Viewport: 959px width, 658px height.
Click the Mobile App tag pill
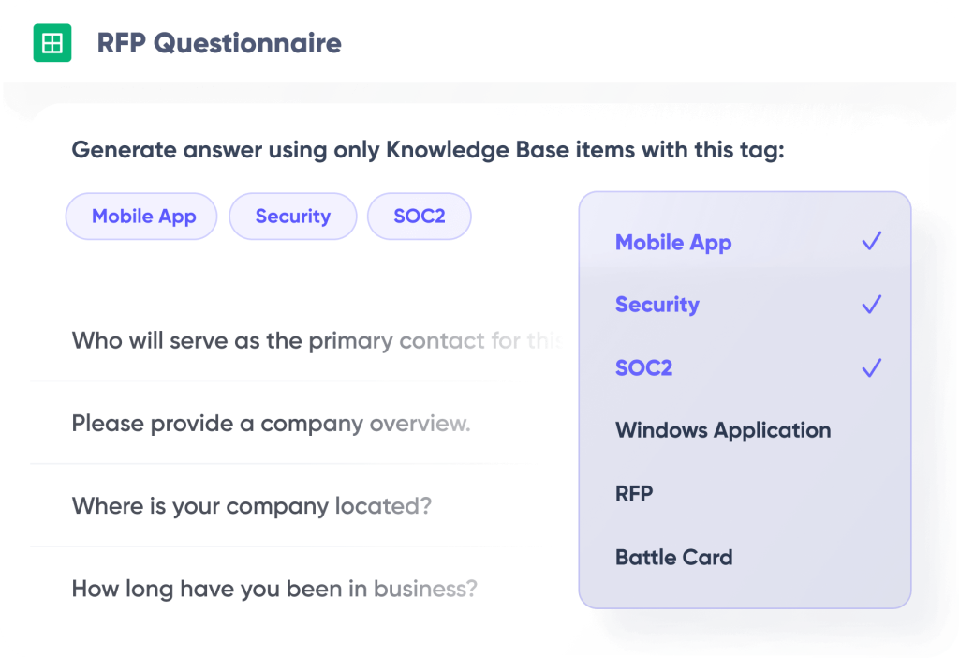point(140,216)
